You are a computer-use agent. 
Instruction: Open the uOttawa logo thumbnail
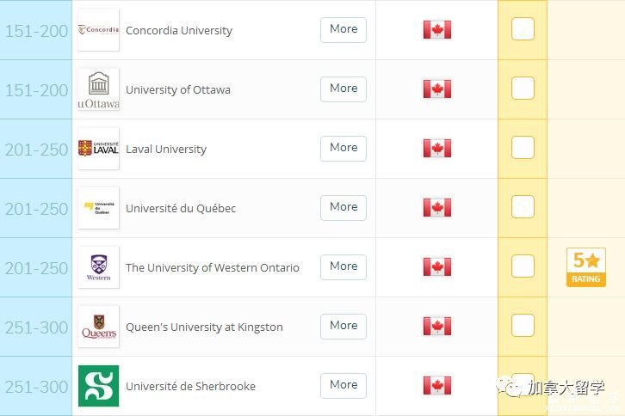pyautogui.click(x=98, y=89)
